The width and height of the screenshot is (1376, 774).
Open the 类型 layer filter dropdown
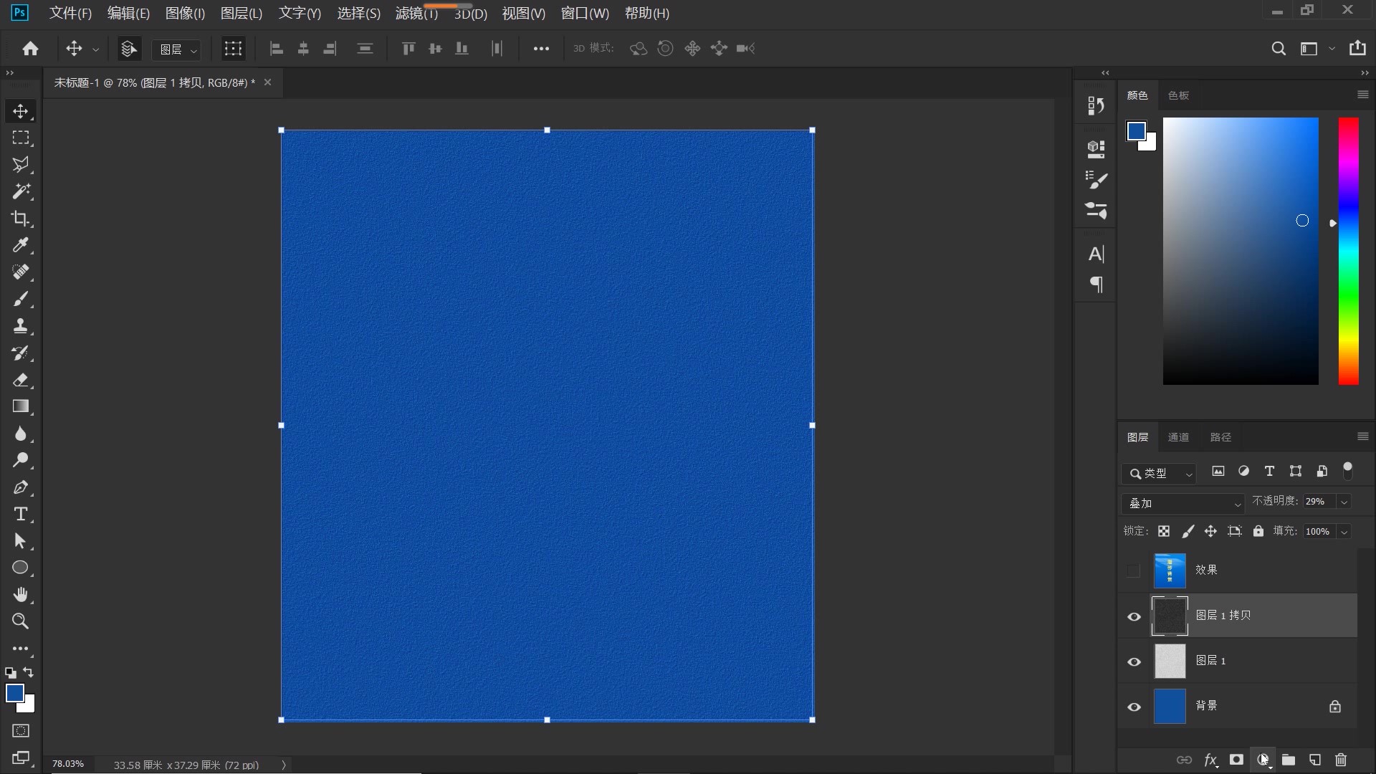(x=1159, y=473)
